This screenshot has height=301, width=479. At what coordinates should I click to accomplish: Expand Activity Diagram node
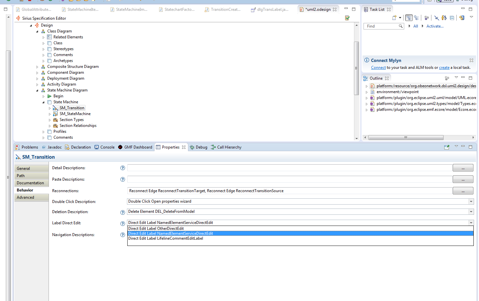tap(37, 85)
